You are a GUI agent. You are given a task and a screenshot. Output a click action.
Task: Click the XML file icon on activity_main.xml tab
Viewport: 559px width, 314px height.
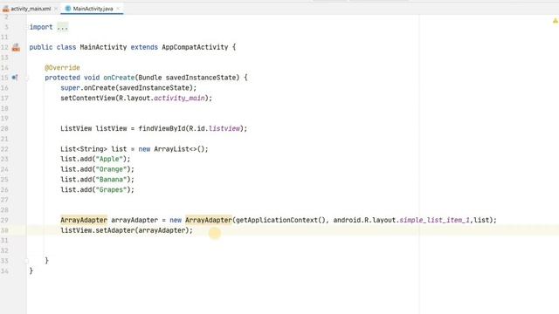6,9
